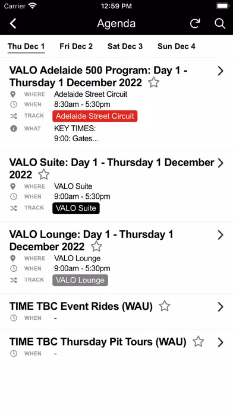Favorite the Thursday Pit Tours star
This screenshot has width=233, height=413.
tap(198, 341)
